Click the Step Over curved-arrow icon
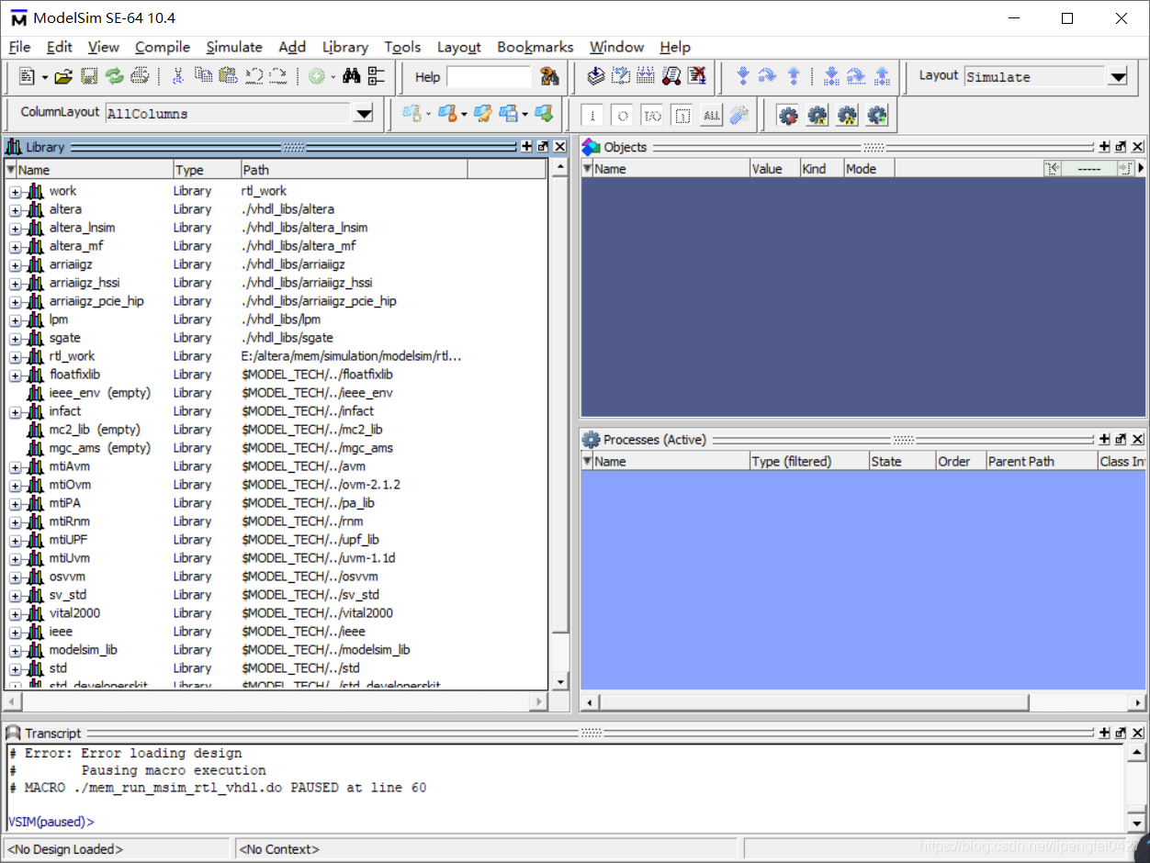This screenshot has height=863, width=1150. pyautogui.click(x=768, y=77)
